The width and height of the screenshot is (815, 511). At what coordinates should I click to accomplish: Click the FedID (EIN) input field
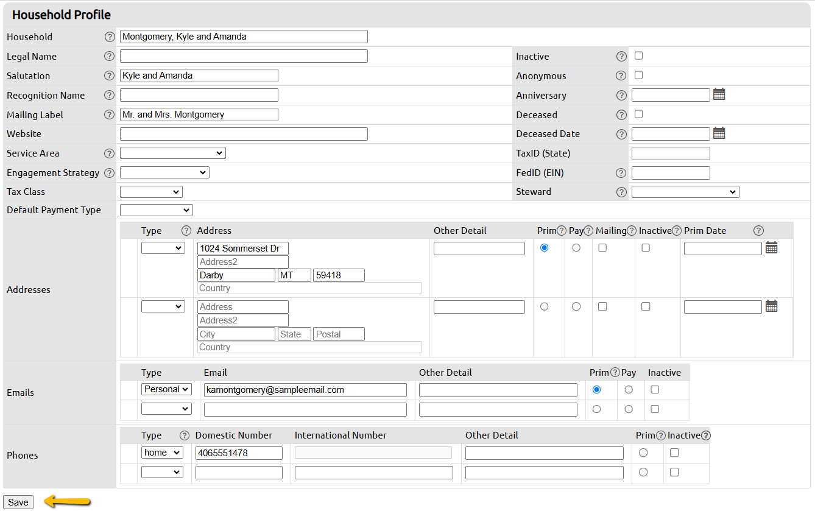click(671, 173)
